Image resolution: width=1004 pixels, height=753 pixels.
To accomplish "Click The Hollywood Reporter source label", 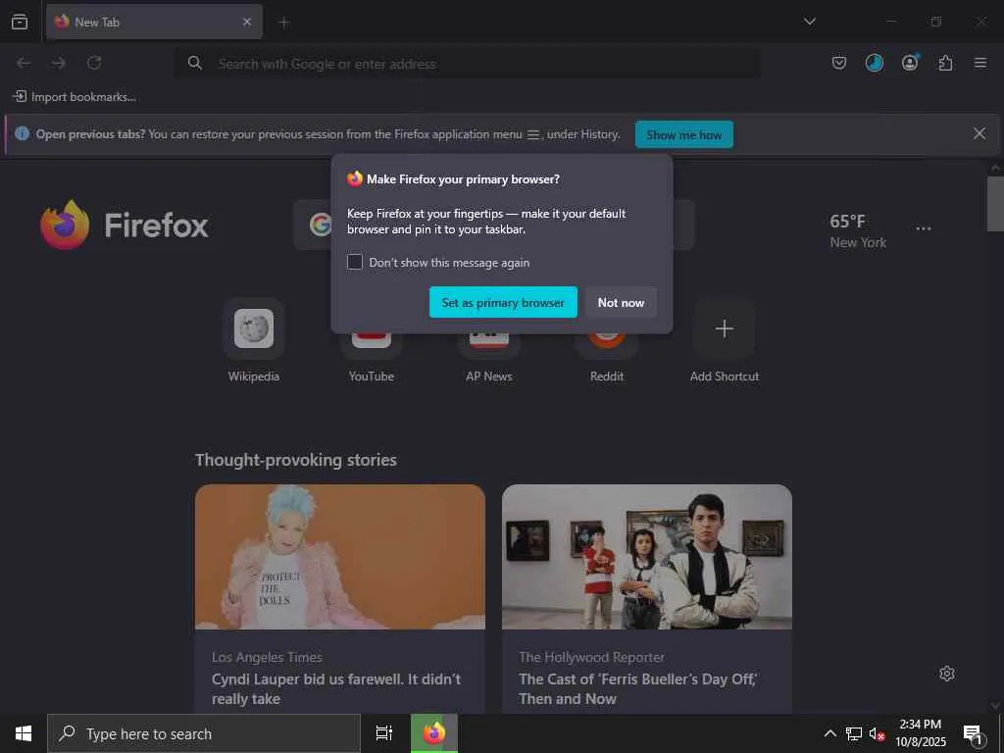I will [x=591, y=658].
